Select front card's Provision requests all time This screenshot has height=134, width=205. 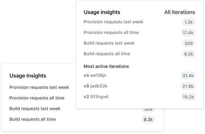[111, 33]
